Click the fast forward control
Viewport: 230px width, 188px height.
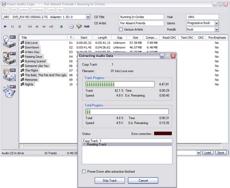coord(44,26)
